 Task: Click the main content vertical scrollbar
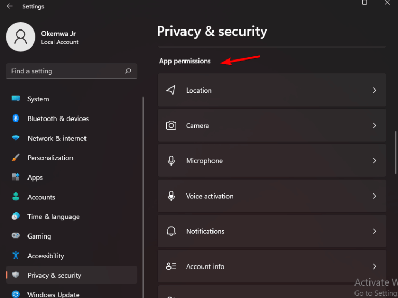pos(396,153)
